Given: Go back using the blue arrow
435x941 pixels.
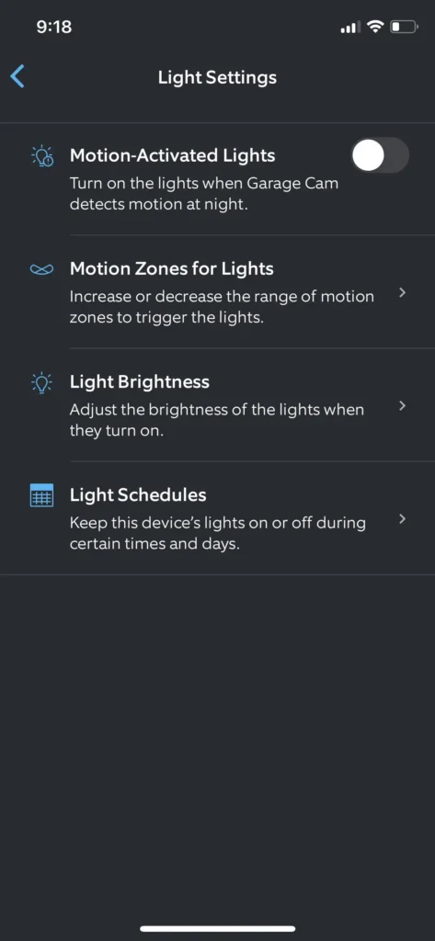Looking at the screenshot, I should (x=18, y=77).
